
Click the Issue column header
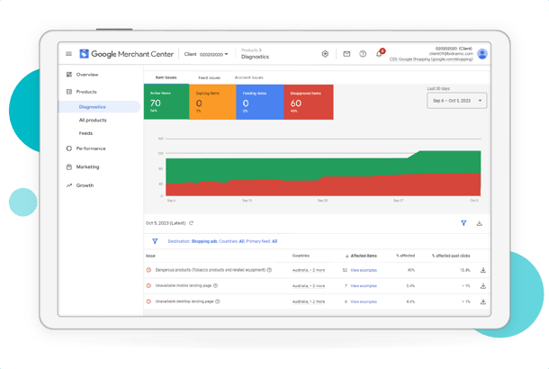150,256
